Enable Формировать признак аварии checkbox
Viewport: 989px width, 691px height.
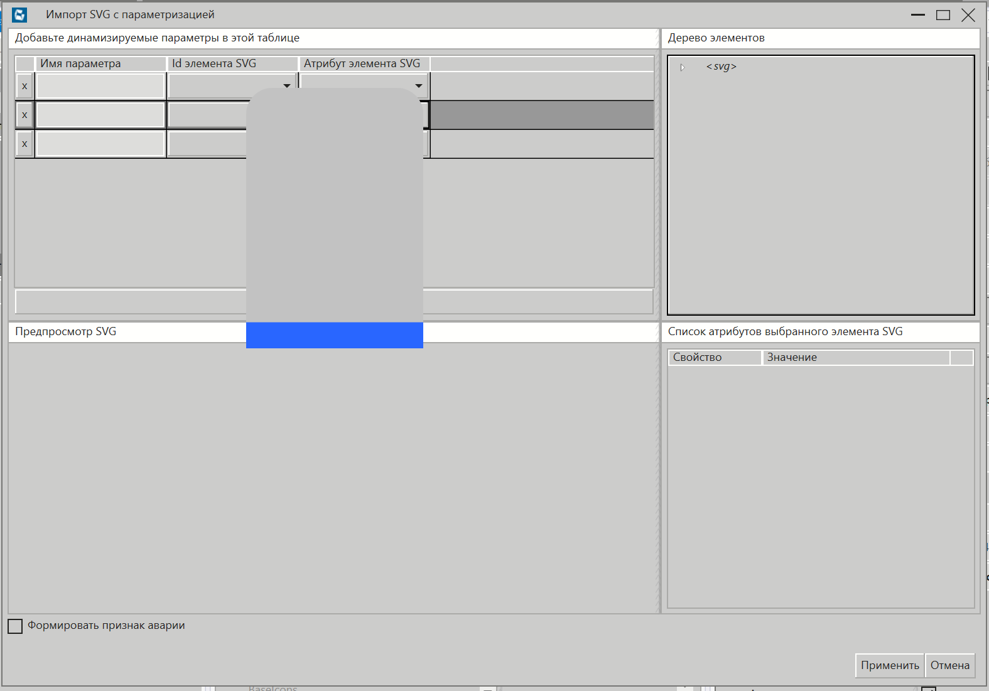[15, 626]
